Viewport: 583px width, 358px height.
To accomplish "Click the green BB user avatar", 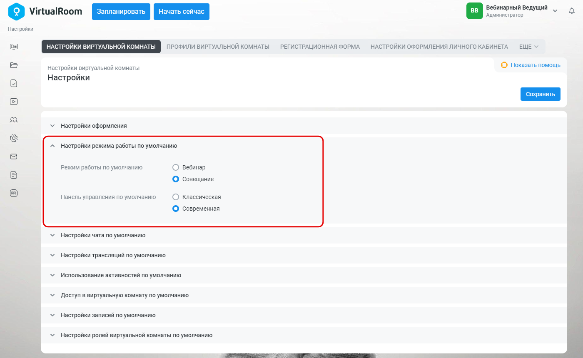I will pyautogui.click(x=474, y=11).
